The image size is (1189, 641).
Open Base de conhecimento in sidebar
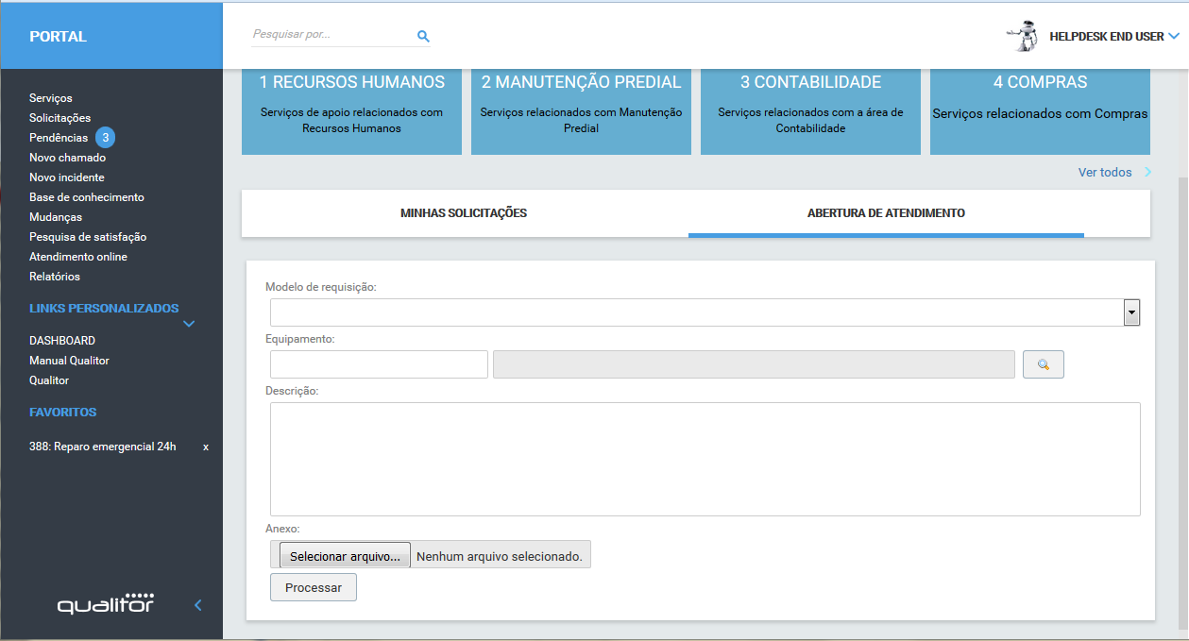coord(87,197)
